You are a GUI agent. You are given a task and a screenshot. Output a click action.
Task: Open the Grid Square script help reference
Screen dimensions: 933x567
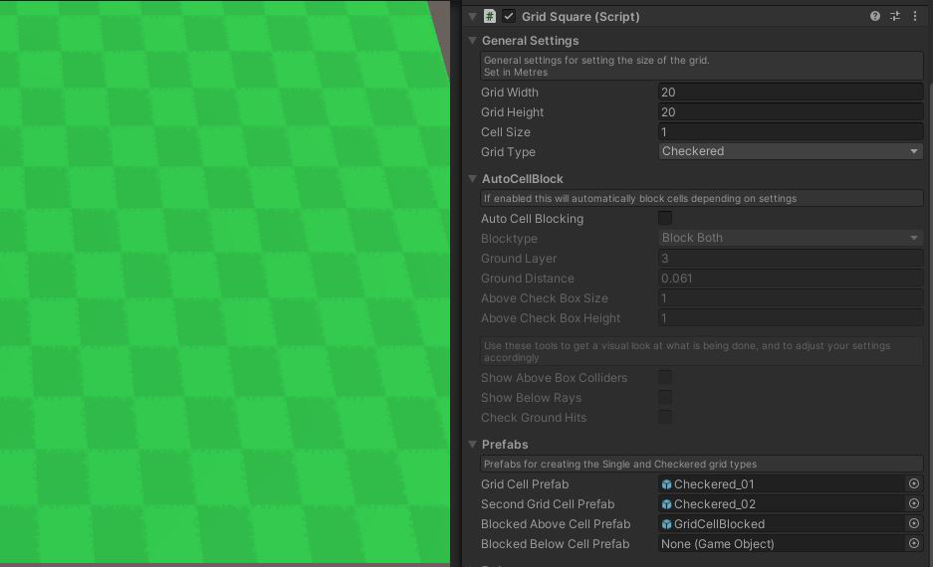coord(874,16)
